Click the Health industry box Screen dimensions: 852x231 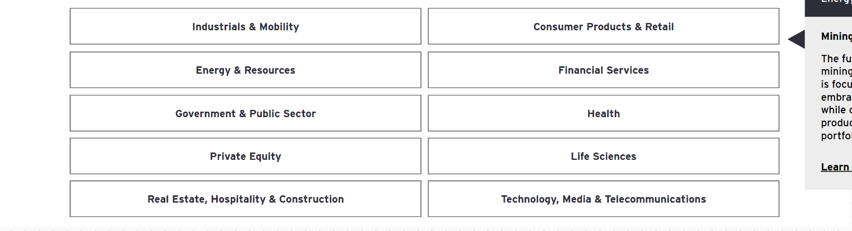pyautogui.click(x=603, y=113)
